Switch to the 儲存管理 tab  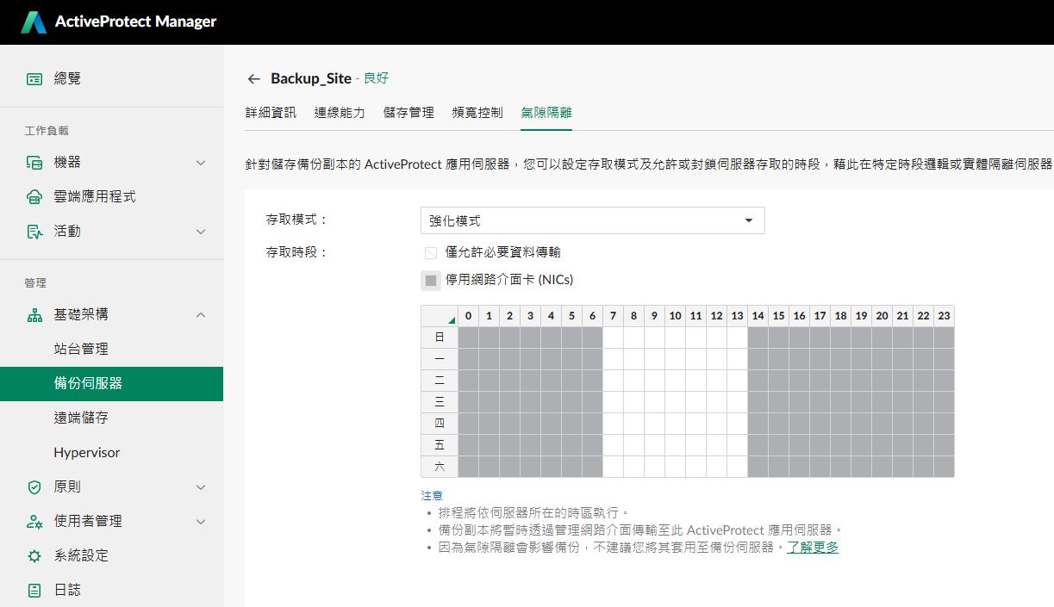[409, 113]
